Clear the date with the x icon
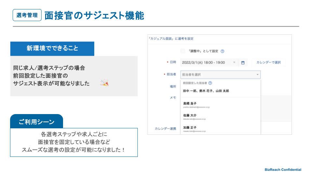The width and height of the screenshot is (312, 175). coord(234,62)
